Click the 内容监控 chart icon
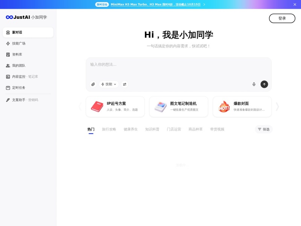Image resolution: width=301 pixels, height=226 pixels. tap(8, 77)
